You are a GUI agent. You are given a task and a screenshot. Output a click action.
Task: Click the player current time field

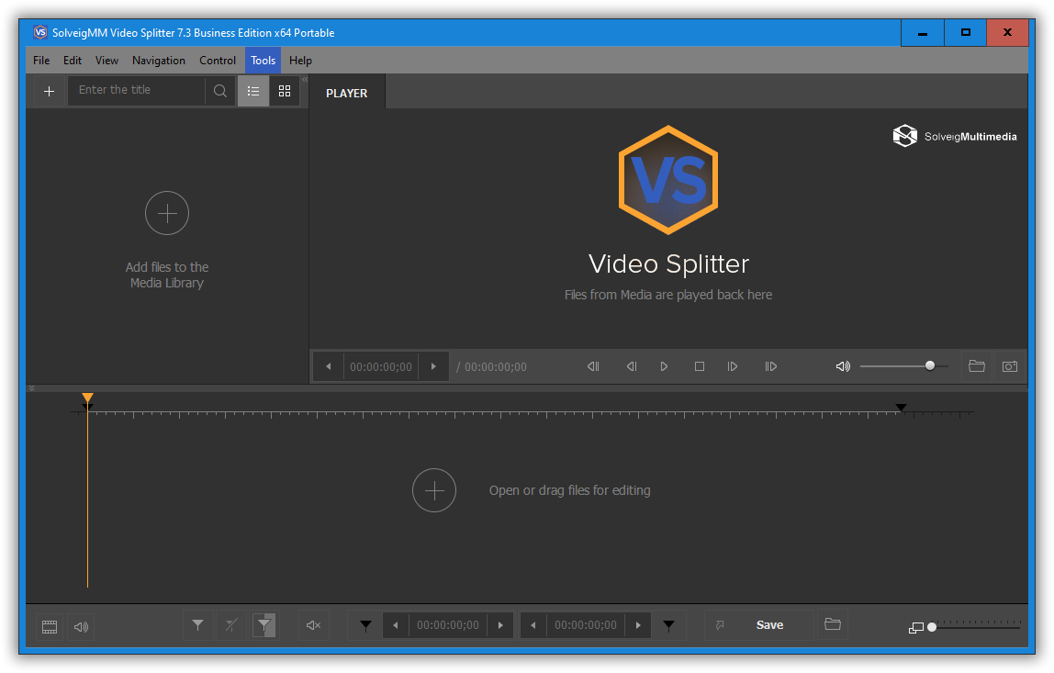[x=380, y=367]
